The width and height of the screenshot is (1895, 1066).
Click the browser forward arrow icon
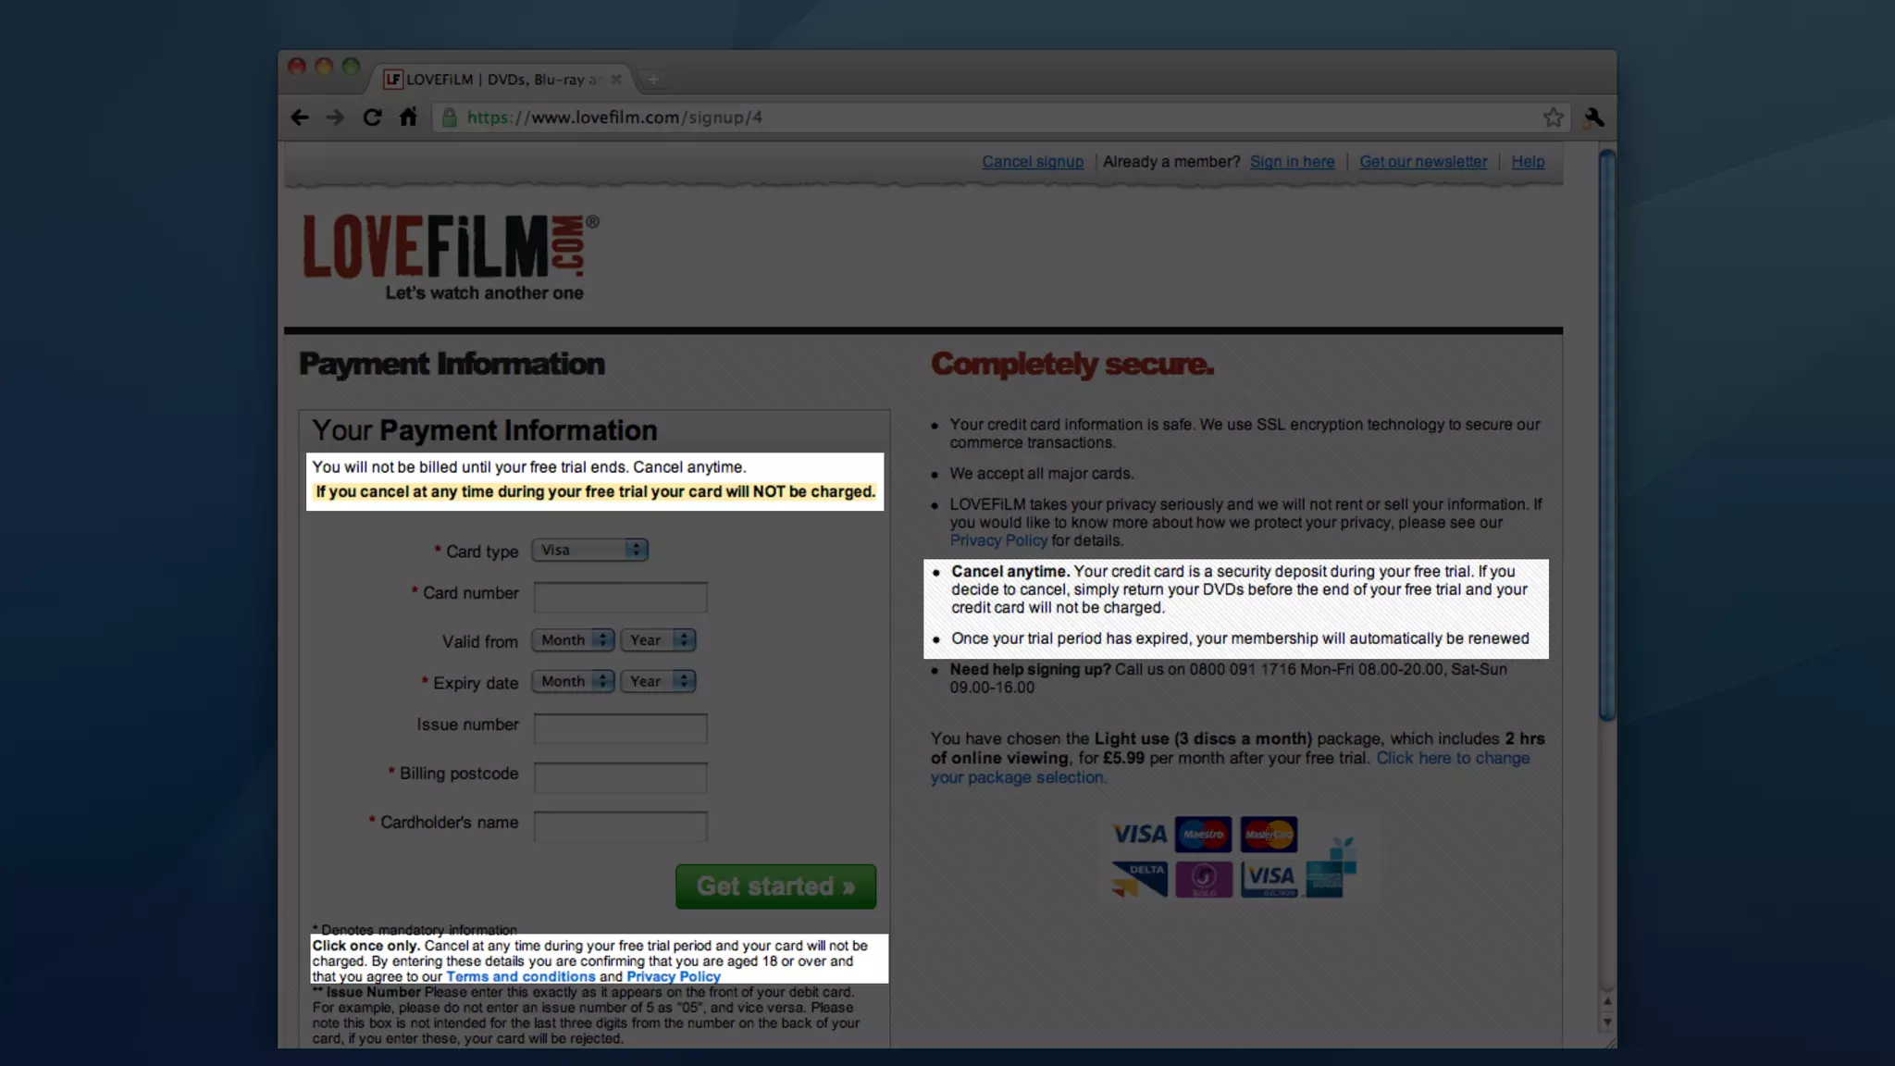(x=335, y=118)
